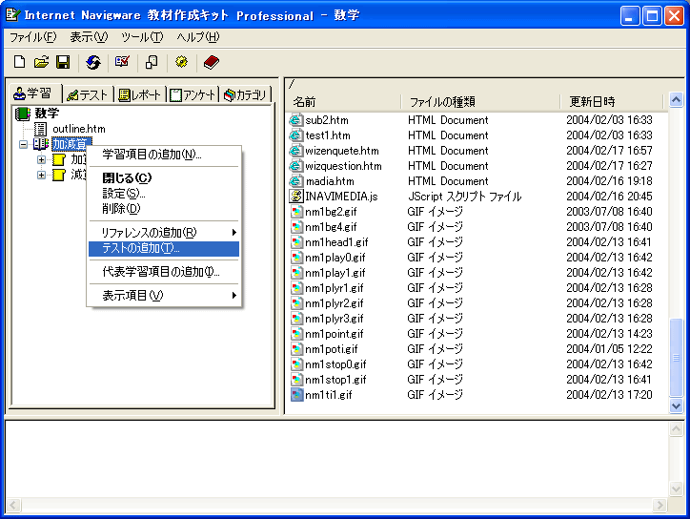Select the nm1plyr2.gif file name
The height and width of the screenshot is (519, 690).
coord(334,303)
